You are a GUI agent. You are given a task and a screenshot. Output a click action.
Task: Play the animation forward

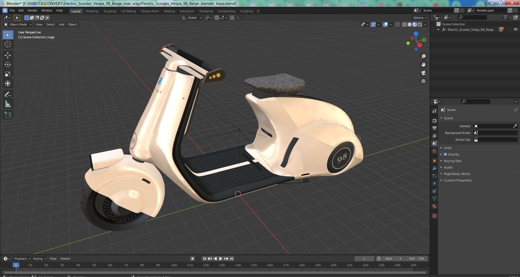[x=221, y=259]
